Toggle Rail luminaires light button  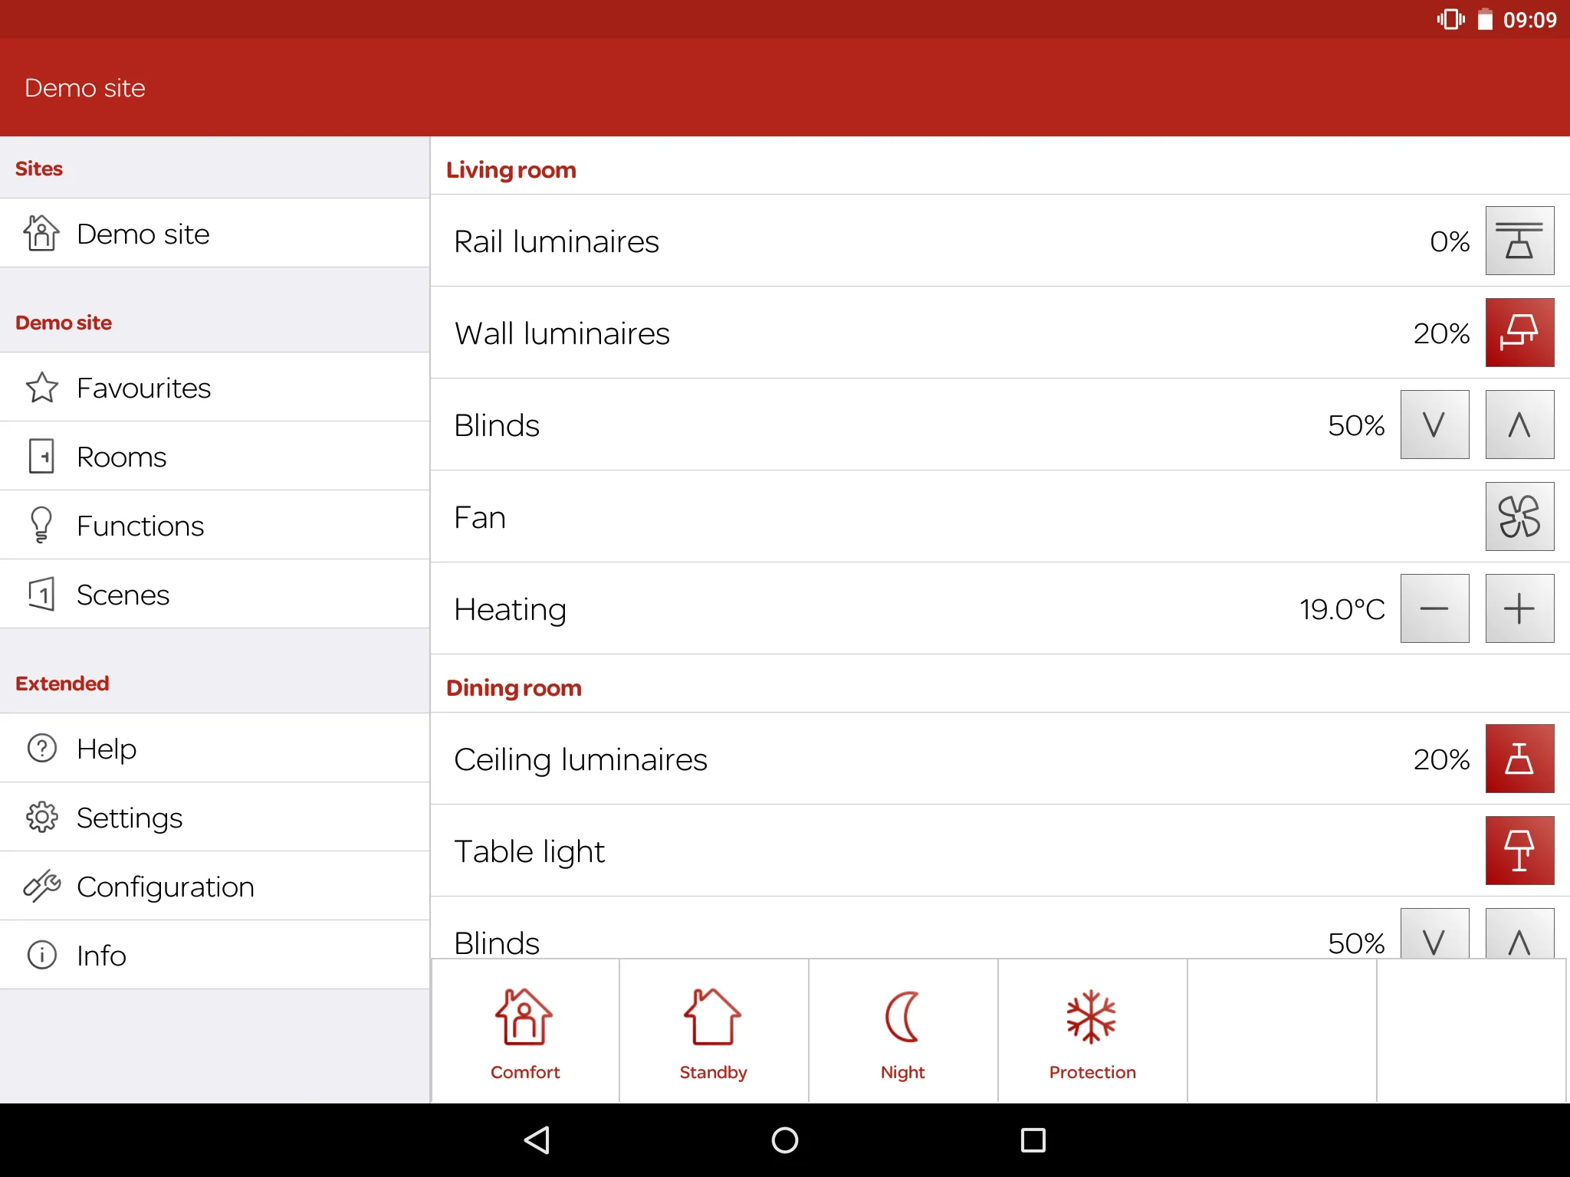coord(1519,241)
